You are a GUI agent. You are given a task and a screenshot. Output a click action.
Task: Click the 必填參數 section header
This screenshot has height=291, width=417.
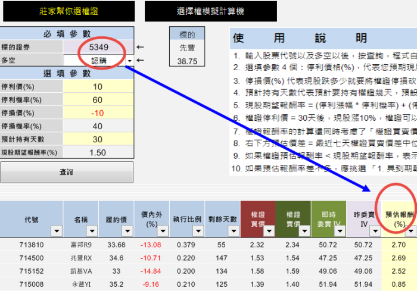pos(67,34)
